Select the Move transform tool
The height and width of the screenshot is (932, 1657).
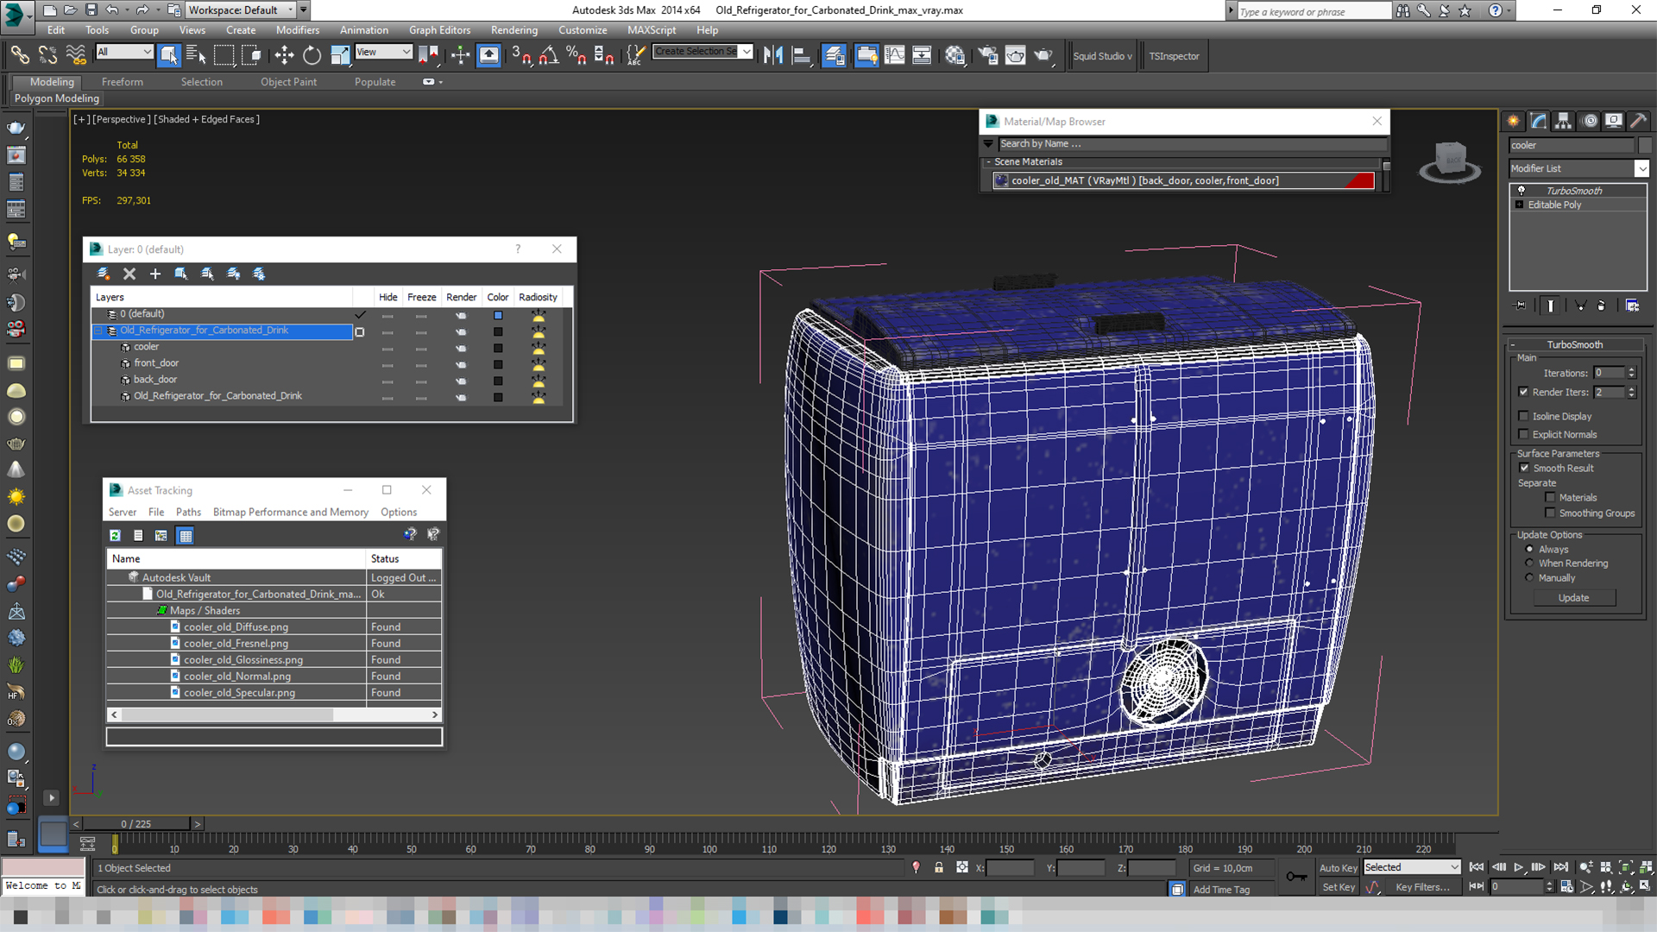[284, 56]
